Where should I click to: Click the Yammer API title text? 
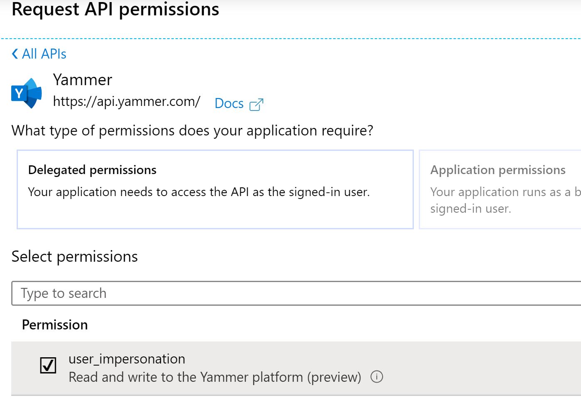[x=83, y=80]
